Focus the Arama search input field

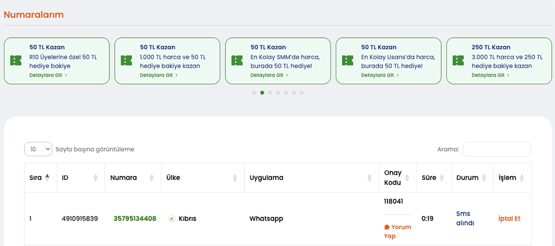pyautogui.click(x=496, y=149)
